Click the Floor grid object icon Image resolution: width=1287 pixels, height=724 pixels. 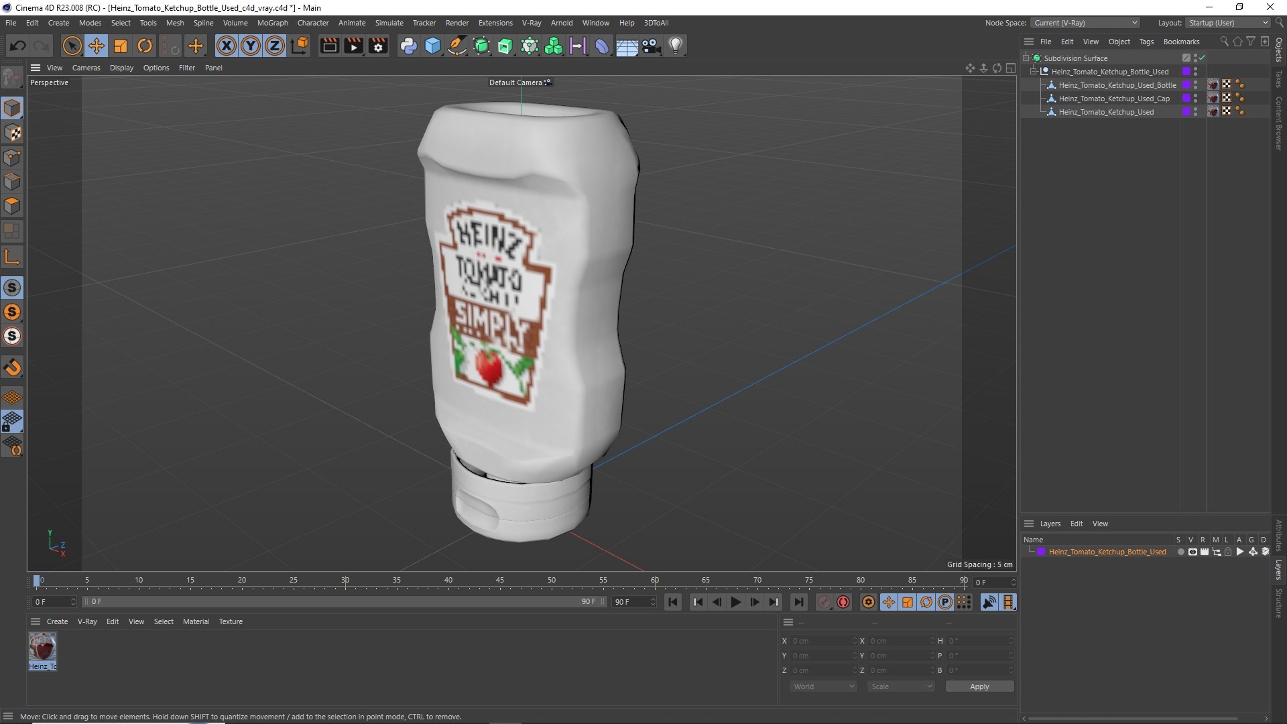point(627,46)
